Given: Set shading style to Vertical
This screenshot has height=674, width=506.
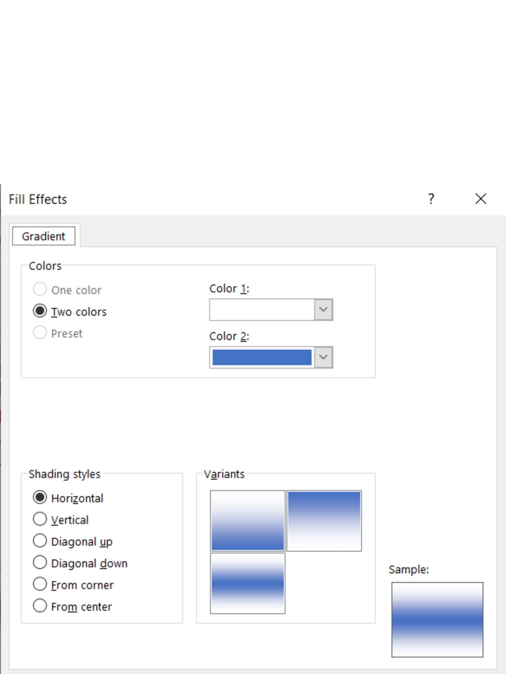Looking at the screenshot, I should (40, 519).
